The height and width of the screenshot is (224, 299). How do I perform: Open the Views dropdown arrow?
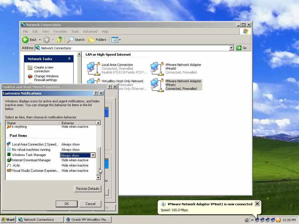(120, 40)
